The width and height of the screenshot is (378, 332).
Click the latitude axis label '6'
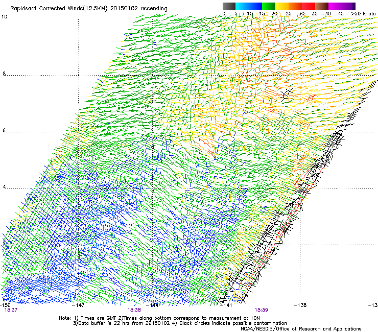4,130
